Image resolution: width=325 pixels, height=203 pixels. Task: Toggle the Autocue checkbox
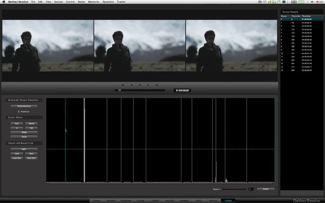(x=18, y=112)
